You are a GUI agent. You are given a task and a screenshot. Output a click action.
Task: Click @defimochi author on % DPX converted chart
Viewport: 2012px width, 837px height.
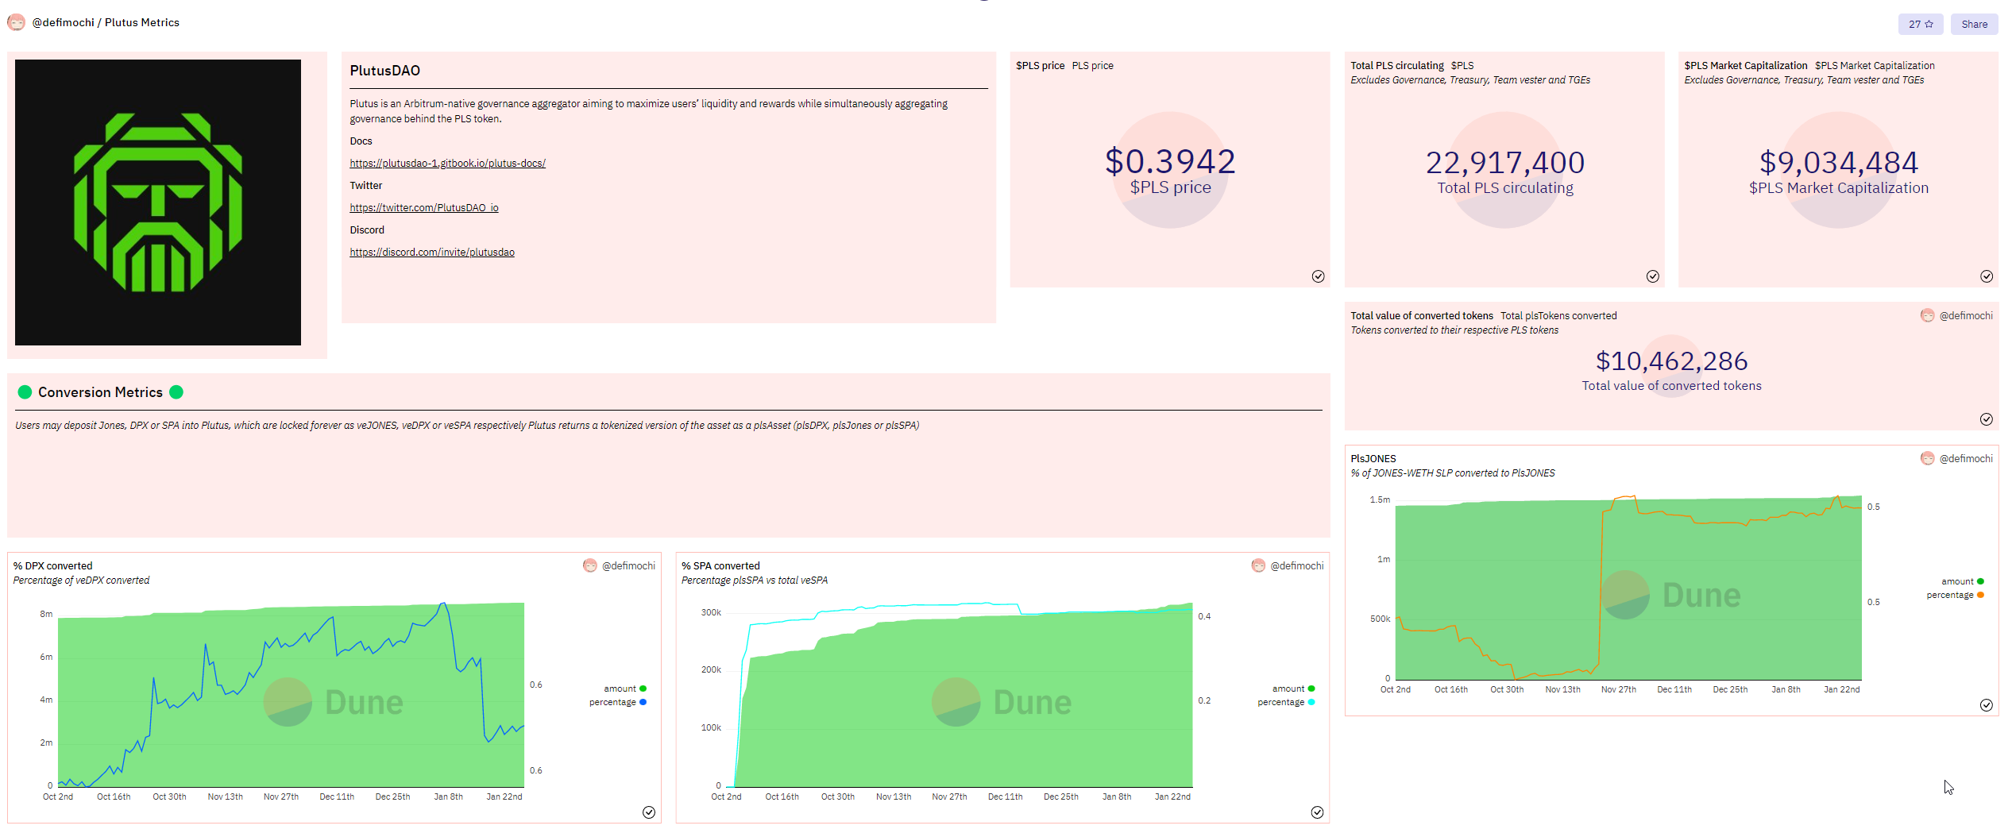pyautogui.click(x=628, y=566)
